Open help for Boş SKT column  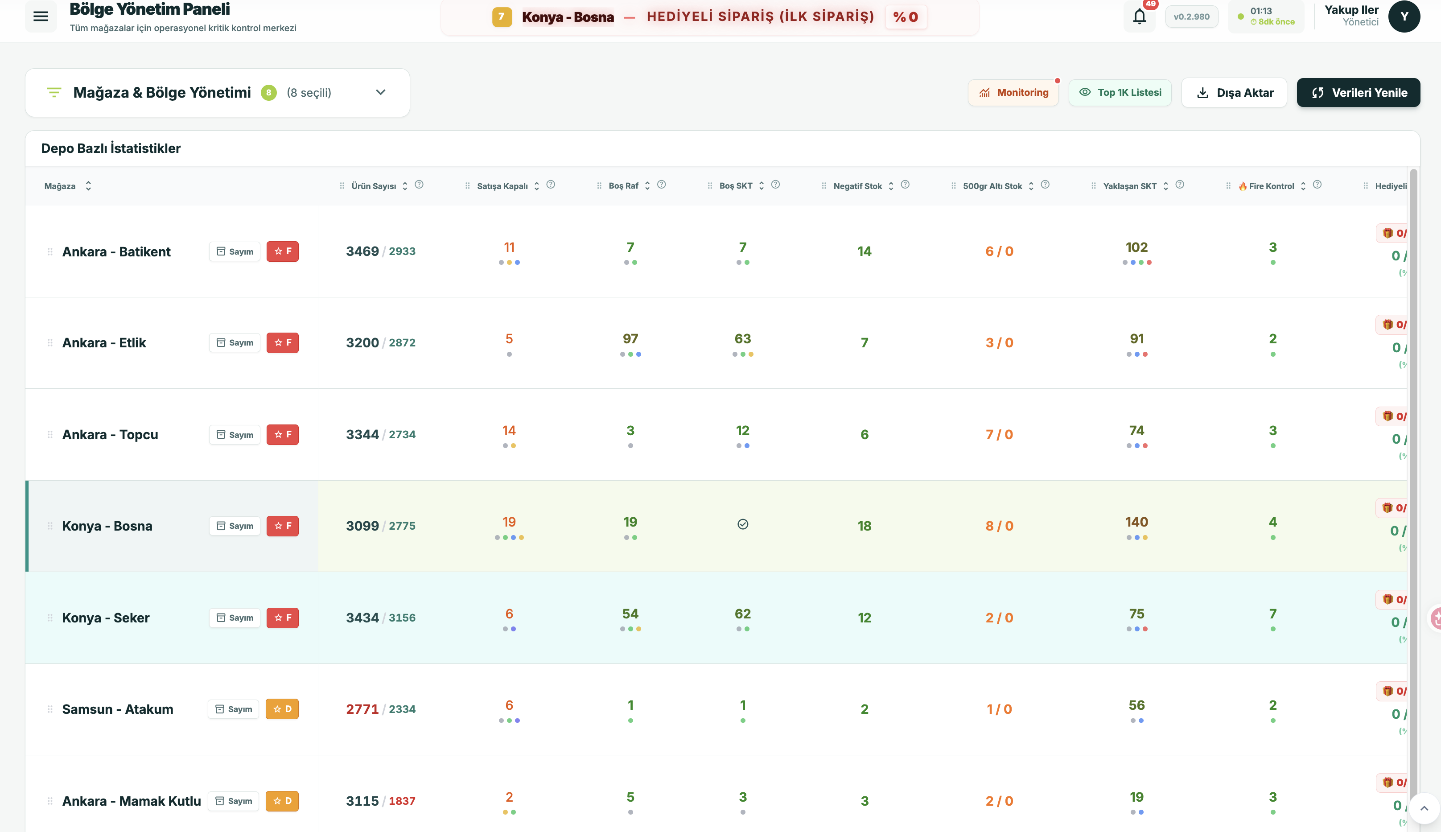pos(775,185)
